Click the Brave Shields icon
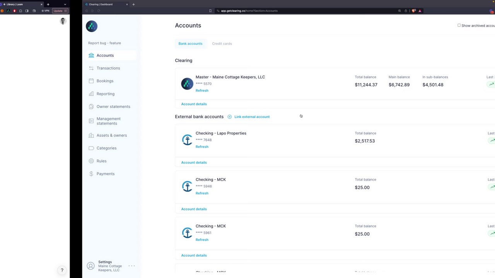The height and width of the screenshot is (278, 495). click(x=413, y=11)
